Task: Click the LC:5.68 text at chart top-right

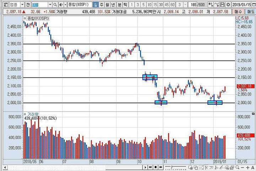Action: click(x=242, y=18)
